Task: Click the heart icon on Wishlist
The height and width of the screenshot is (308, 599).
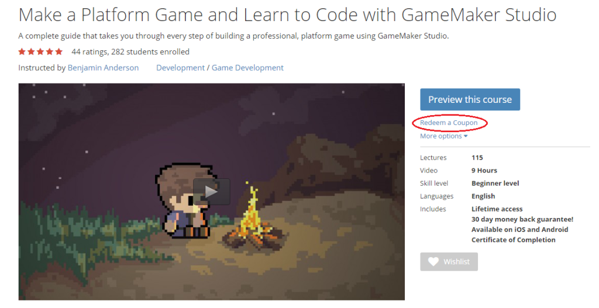Action: coord(433,261)
